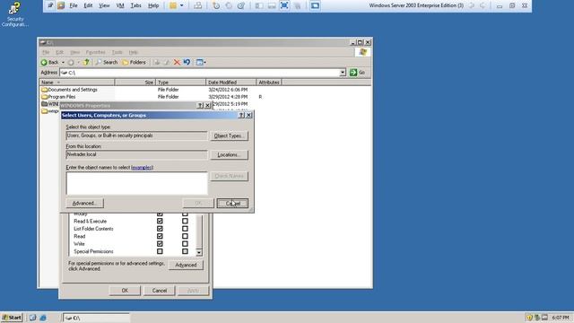Open the Tabs menu in the VM toolbar
Screen dimensions: 574x323
point(135,5)
